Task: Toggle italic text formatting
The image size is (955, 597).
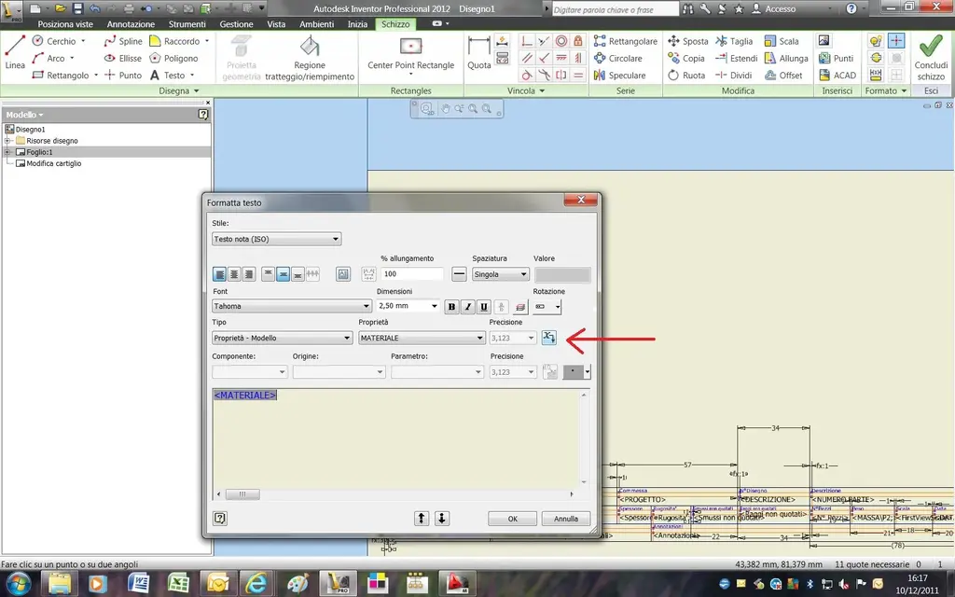Action: coord(468,306)
